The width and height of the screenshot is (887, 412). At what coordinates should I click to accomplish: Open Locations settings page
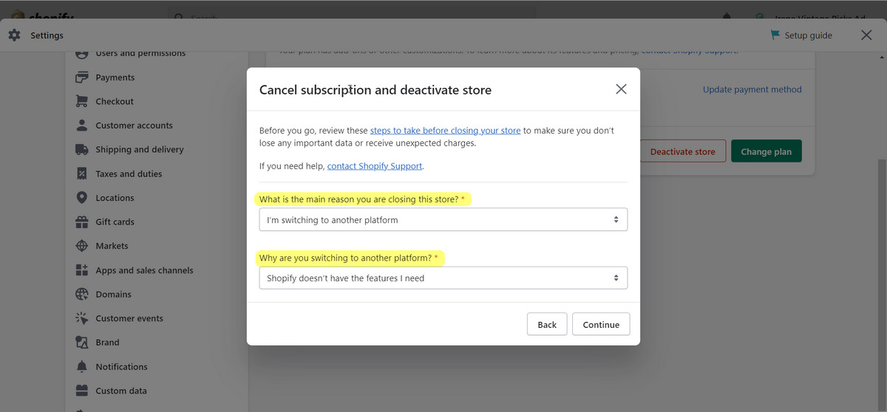click(115, 198)
